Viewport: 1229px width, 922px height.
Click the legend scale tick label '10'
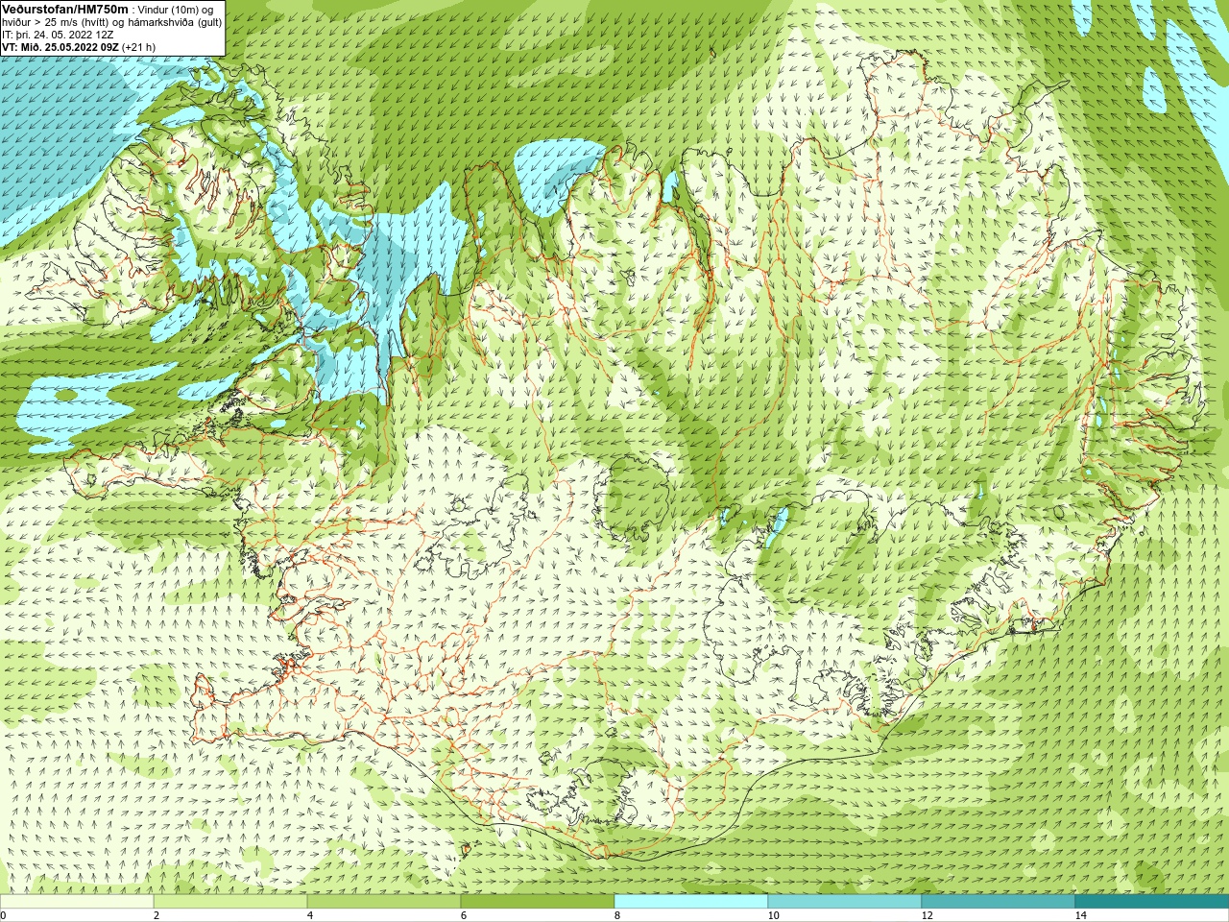pyautogui.click(x=773, y=915)
